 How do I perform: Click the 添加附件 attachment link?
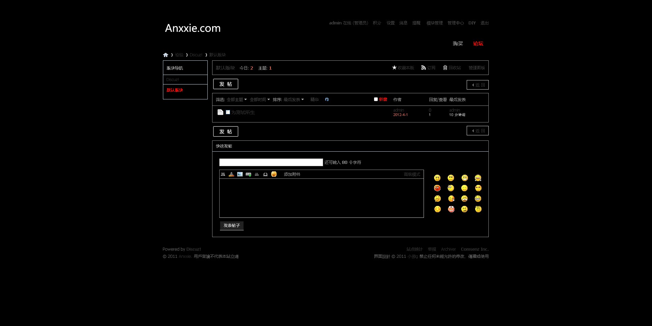click(292, 174)
